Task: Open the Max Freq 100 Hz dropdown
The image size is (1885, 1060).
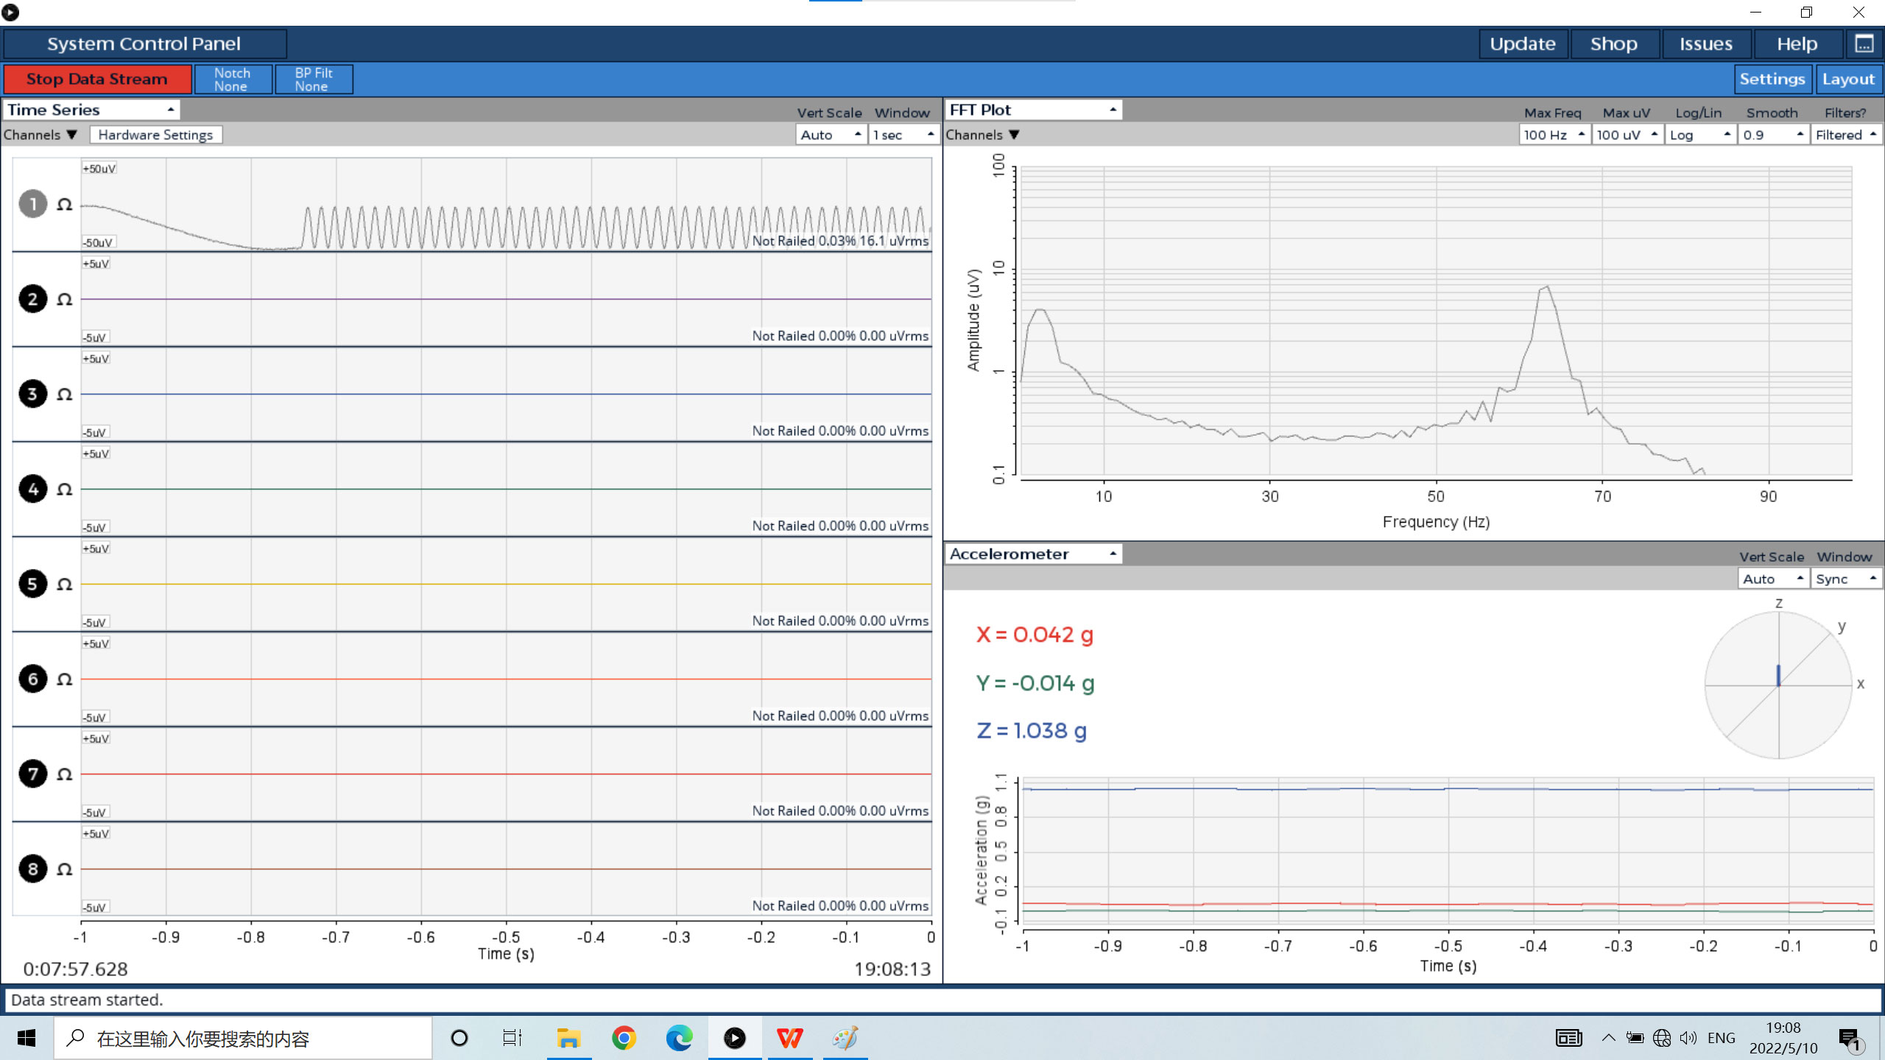Action: pyautogui.click(x=1554, y=135)
